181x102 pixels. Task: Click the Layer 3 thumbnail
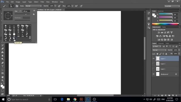(158, 59)
